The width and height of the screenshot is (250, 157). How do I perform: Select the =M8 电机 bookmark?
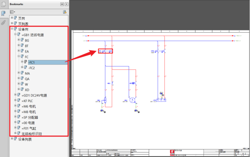pos(29,112)
